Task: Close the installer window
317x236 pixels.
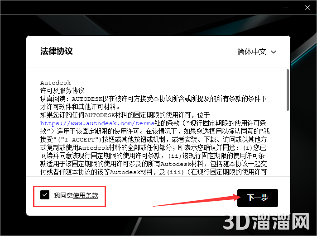Action: [x=307, y=8]
